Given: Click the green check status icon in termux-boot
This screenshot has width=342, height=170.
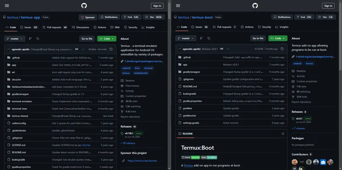Looking at the screenshot, I should 228,49.
